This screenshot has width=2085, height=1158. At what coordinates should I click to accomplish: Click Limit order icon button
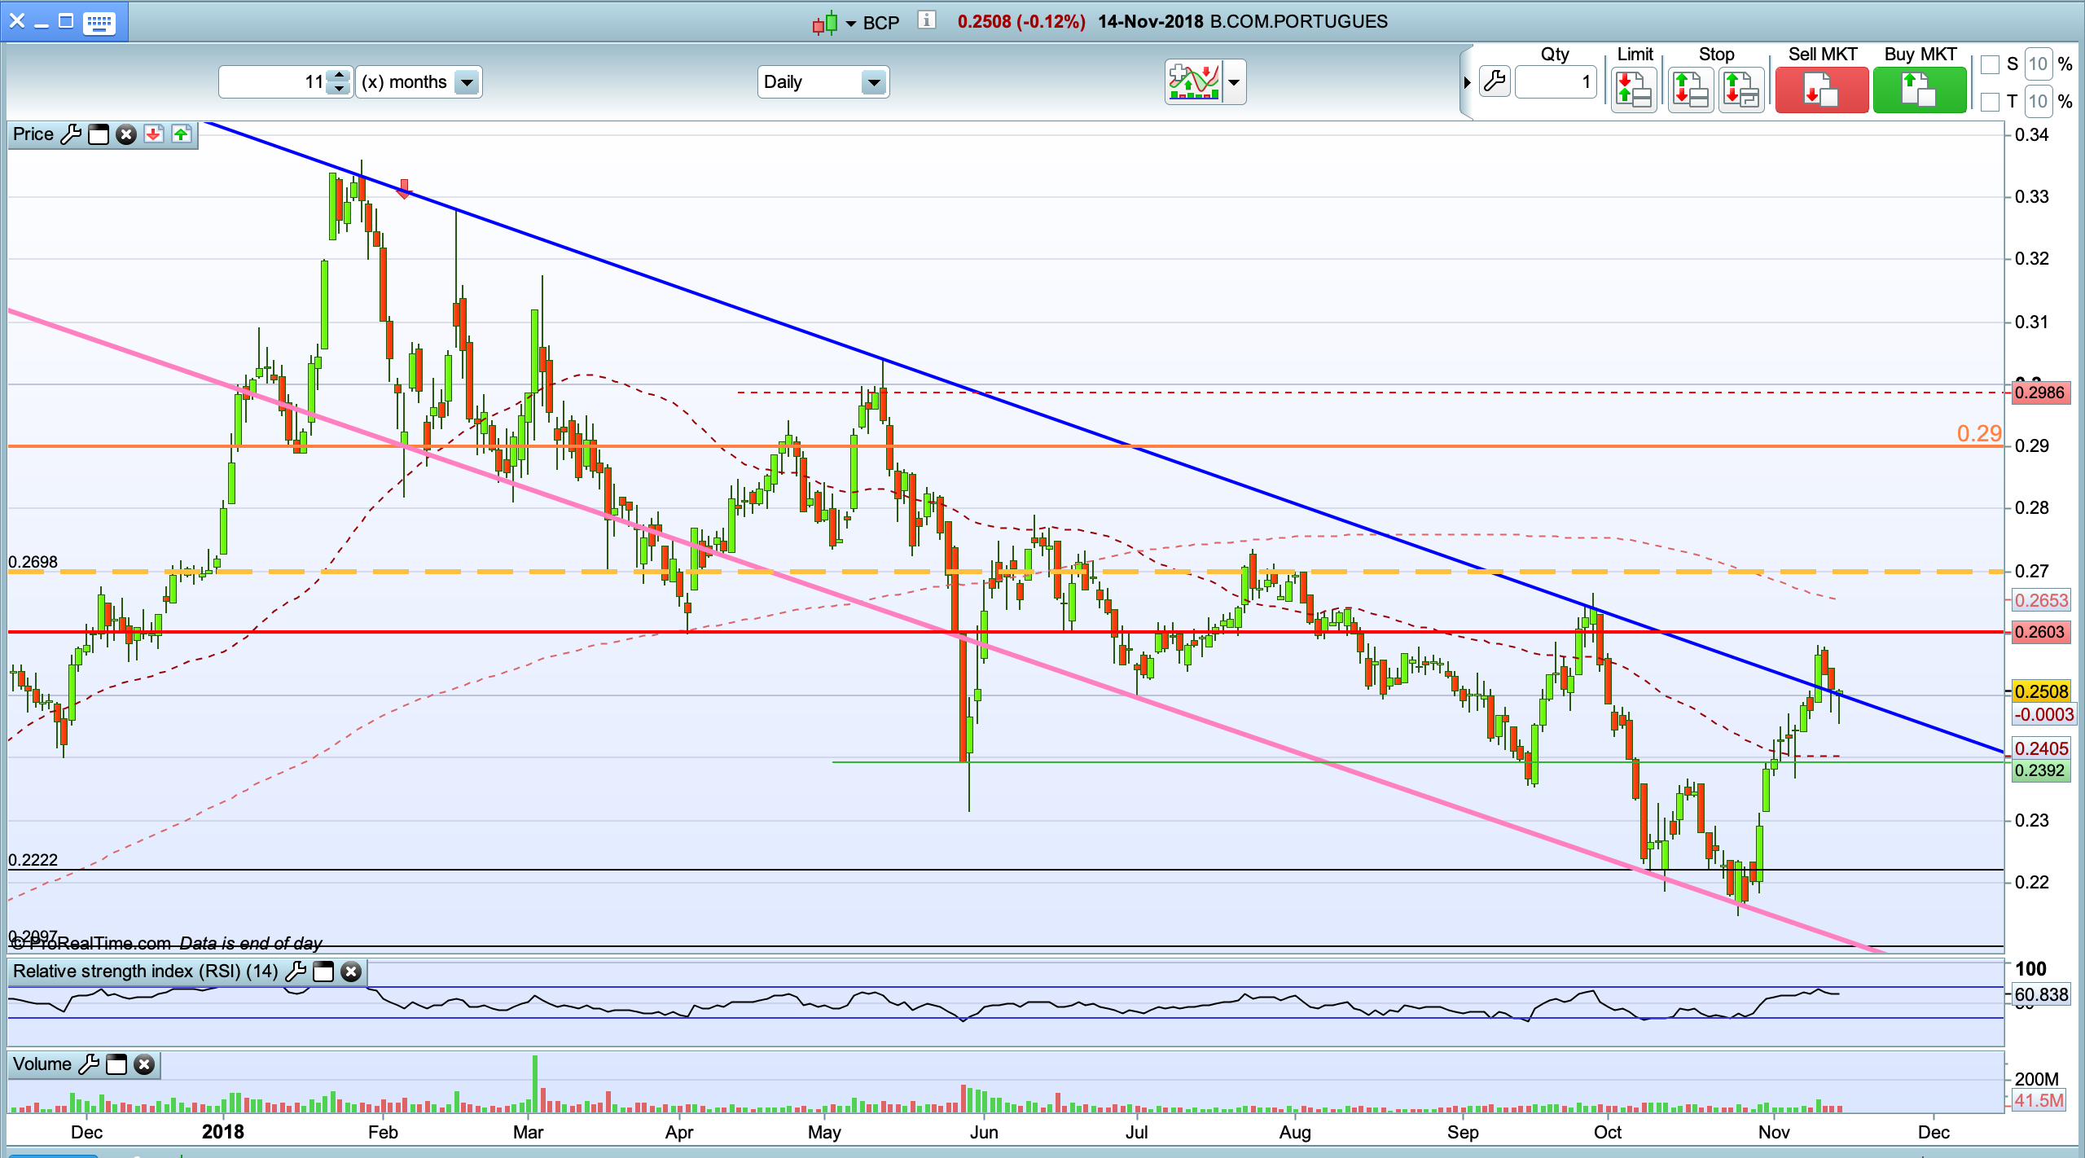point(1634,90)
